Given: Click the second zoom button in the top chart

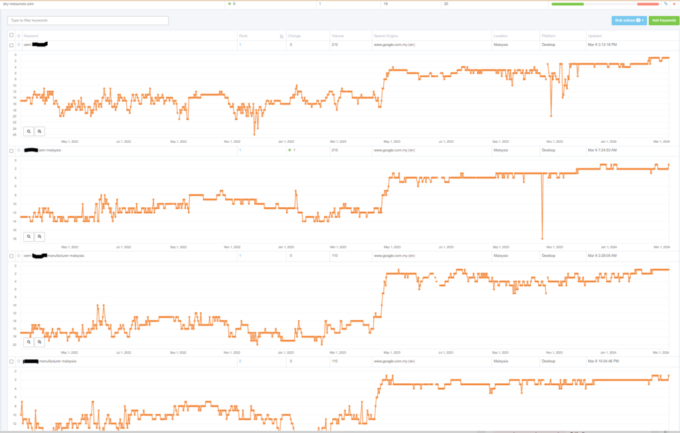Looking at the screenshot, I should [40, 131].
